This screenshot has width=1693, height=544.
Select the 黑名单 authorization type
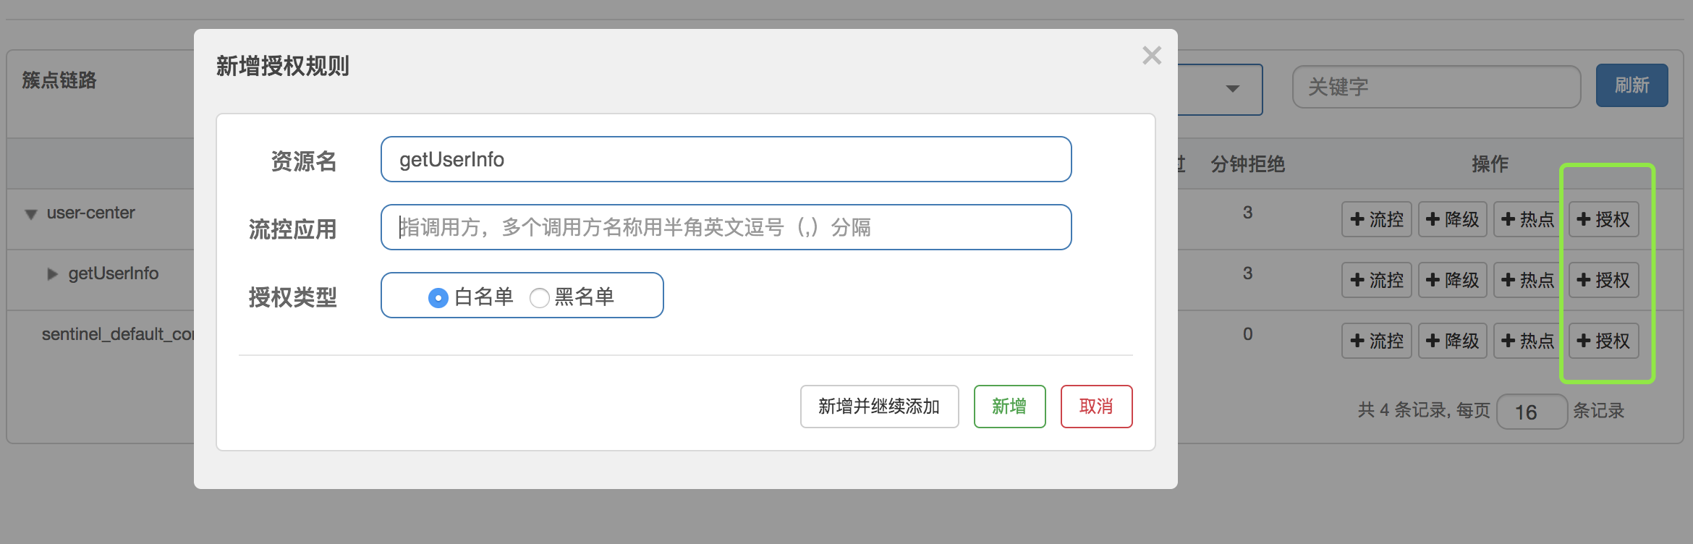click(x=539, y=297)
